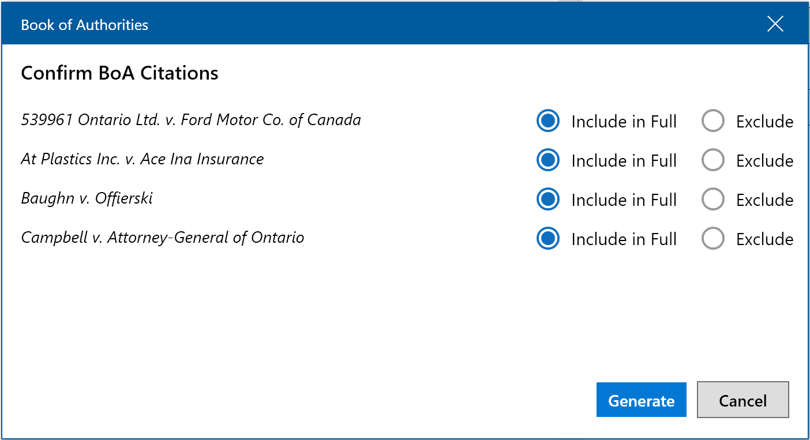Exclude the Baughn v. Offierski citation
Image resolution: width=810 pixels, height=440 pixels.
(713, 200)
